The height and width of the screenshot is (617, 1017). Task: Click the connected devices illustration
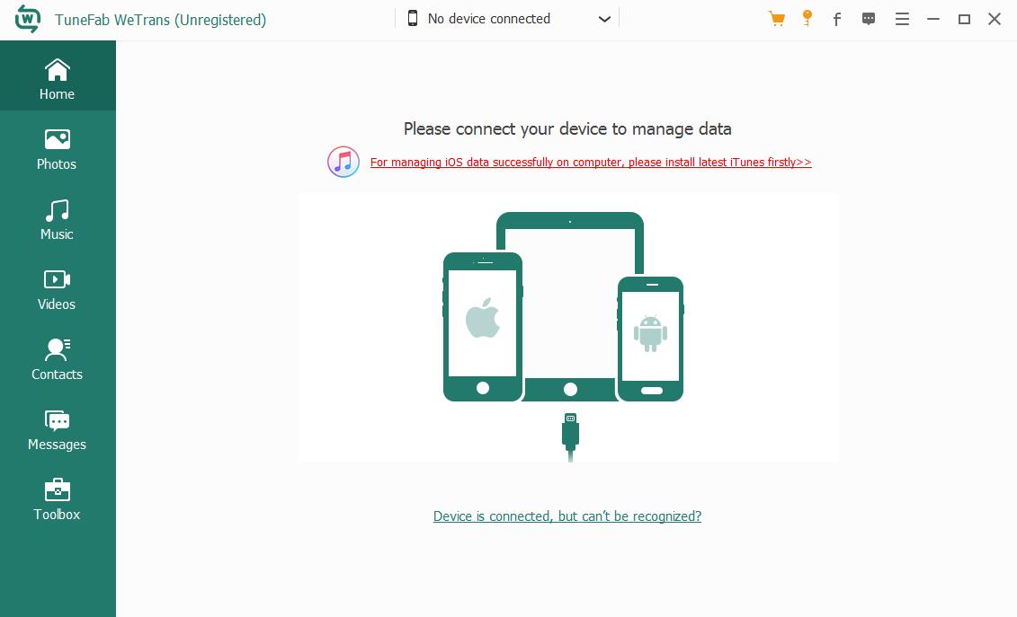tap(567, 327)
